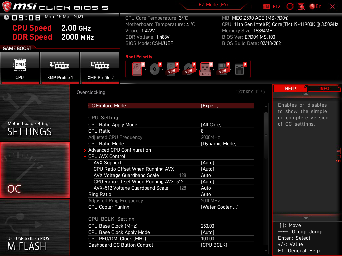Open the SETTINGS section
342x256 pixels.
(35, 113)
